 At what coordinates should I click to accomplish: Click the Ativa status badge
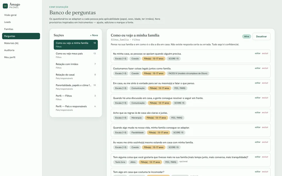(x=246, y=36)
